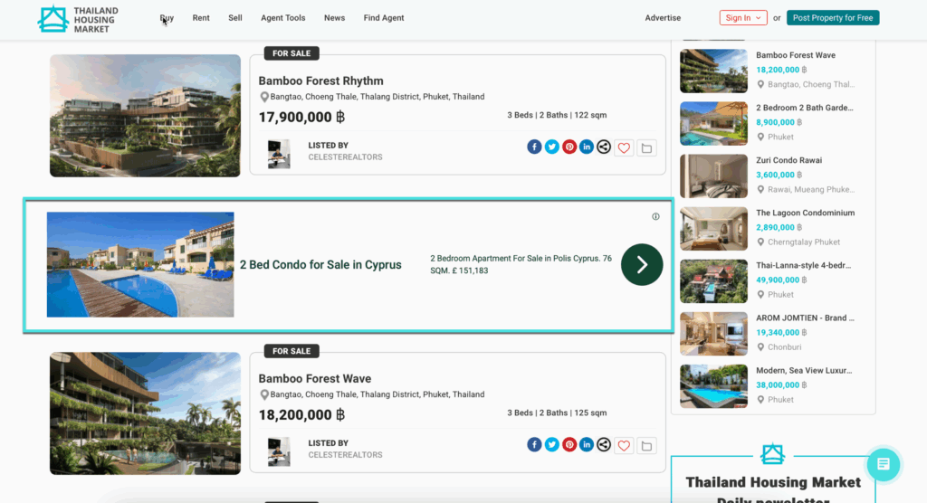Viewport: 927px width, 503px height.
Task: Click Post Property for Free button
Action: coord(833,18)
